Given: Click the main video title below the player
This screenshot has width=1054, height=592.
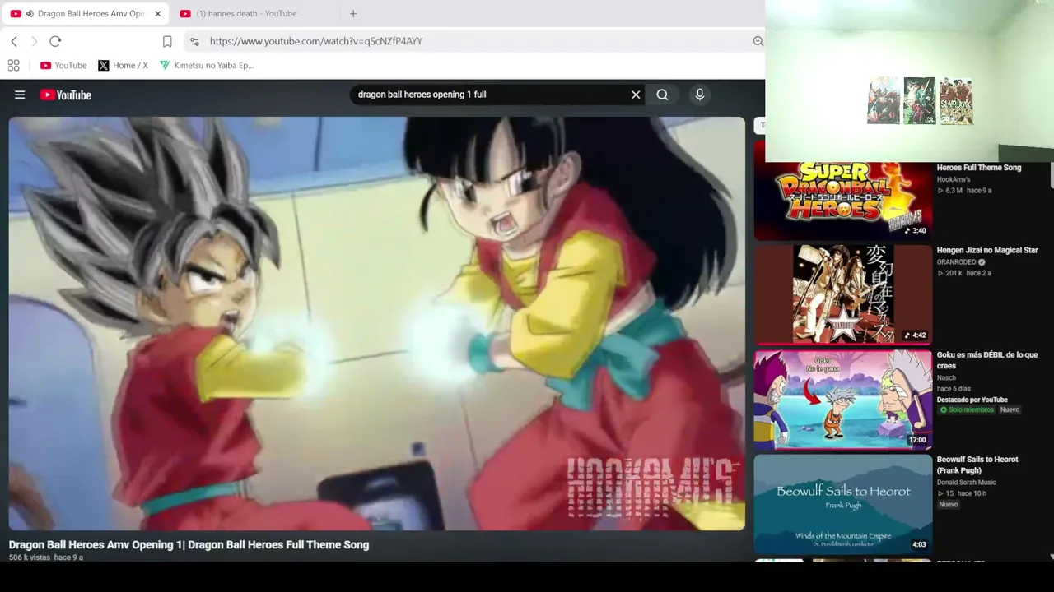Looking at the screenshot, I should coord(189,544).
